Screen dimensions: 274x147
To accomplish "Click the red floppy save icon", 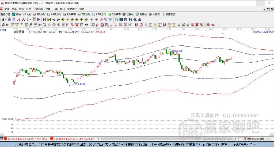I will (x=130, y=20).
